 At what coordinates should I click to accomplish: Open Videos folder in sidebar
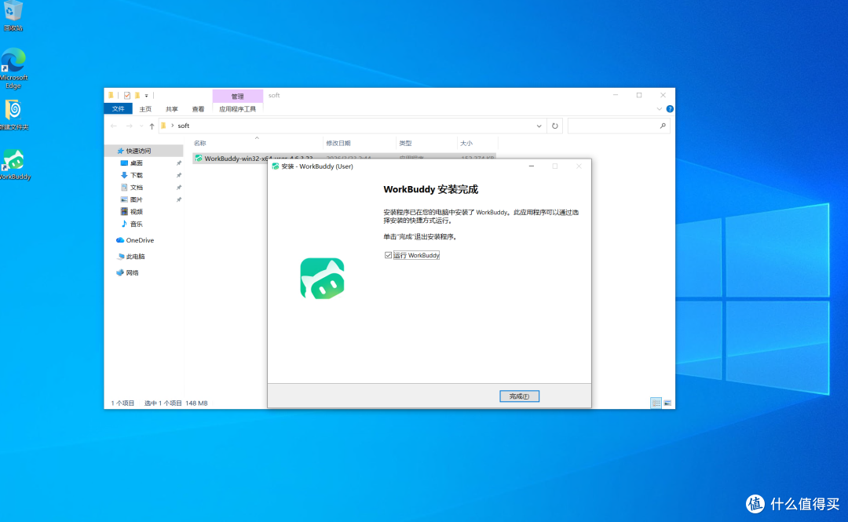[136, 211]
